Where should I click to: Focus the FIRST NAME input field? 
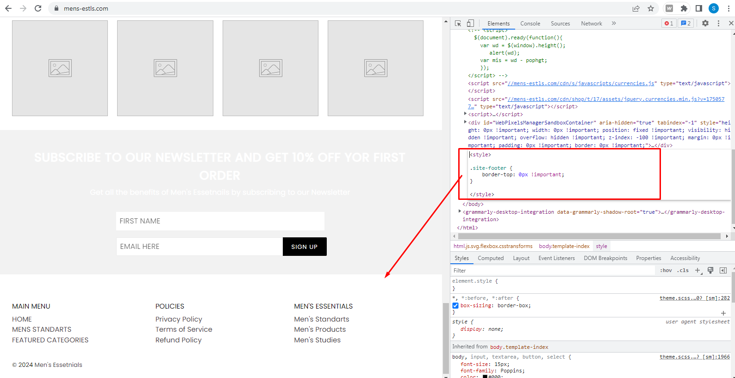[x=220, y=221]
